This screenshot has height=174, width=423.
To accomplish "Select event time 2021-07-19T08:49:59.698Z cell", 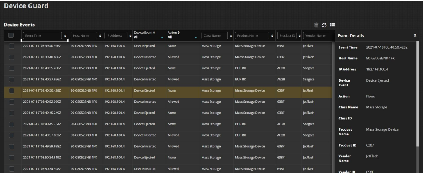I will pyautogui.click(x=42, y=146).
